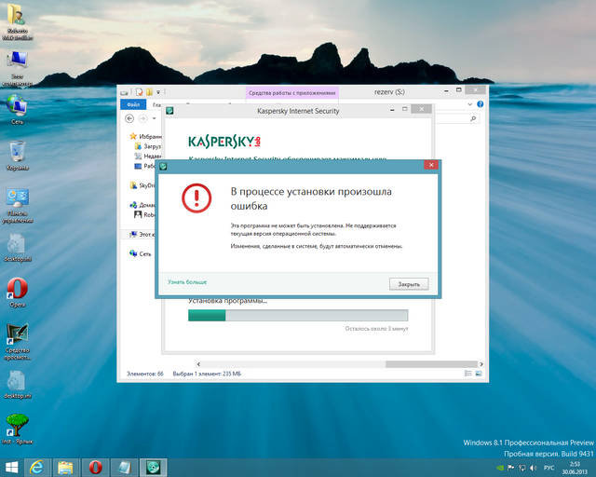
Task: Select upper desktop.ini file icon
Action: [x=17, y=247]
